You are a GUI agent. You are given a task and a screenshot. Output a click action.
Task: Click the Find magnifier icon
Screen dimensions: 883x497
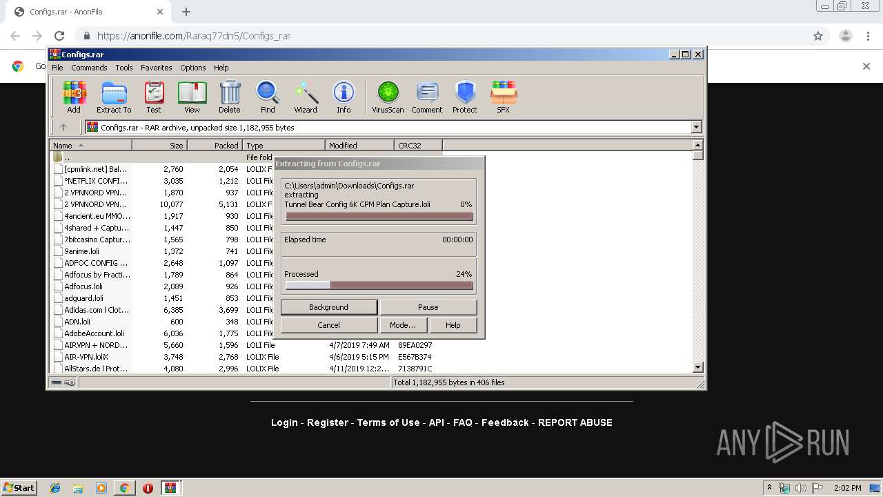coord(268,97)
